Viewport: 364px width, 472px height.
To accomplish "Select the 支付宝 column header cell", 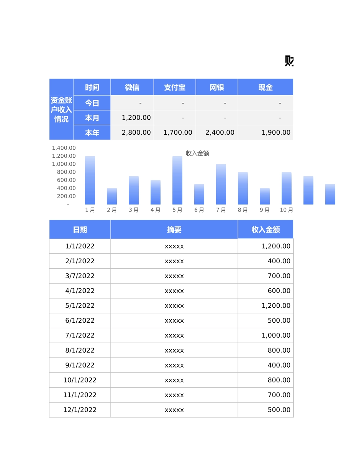I will coord(175,87).
